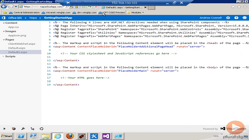Place cursor on 'Your HTML goes here' comment
Screen dimensions: 249x140
85,78
